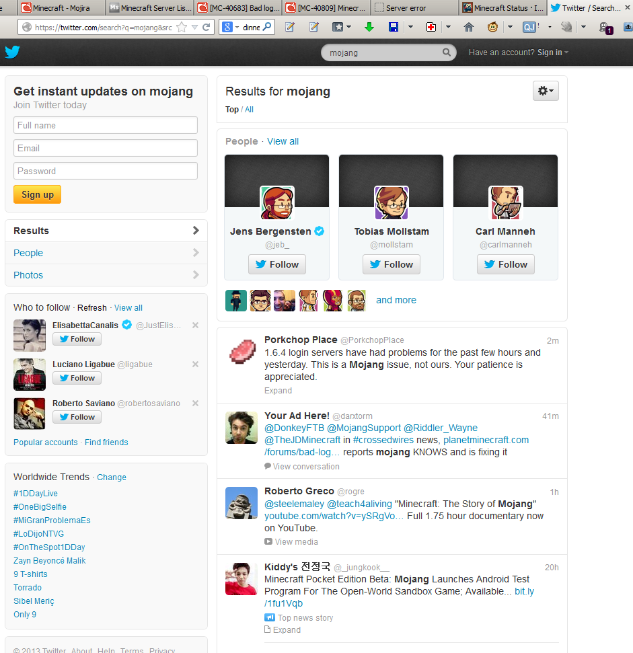Click the search magnifier in Twitter search box
633x653 pixels.
pyautogui.click(x=447, y=52)
